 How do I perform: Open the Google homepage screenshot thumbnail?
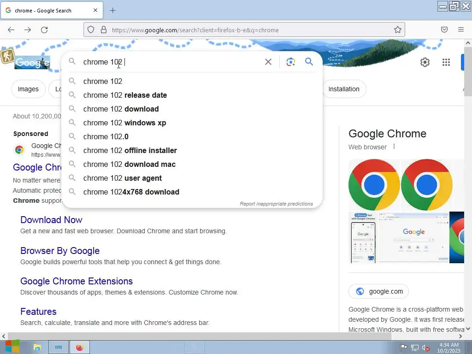[x=414, y=237]
